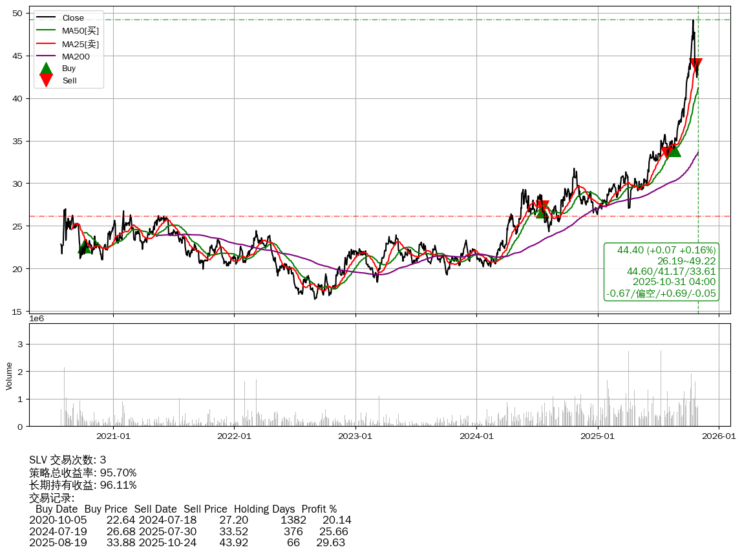Screen dimensions: 742x554
Task: Select the 2020-10-05 buy date in trade record
Action: point(58,520)
